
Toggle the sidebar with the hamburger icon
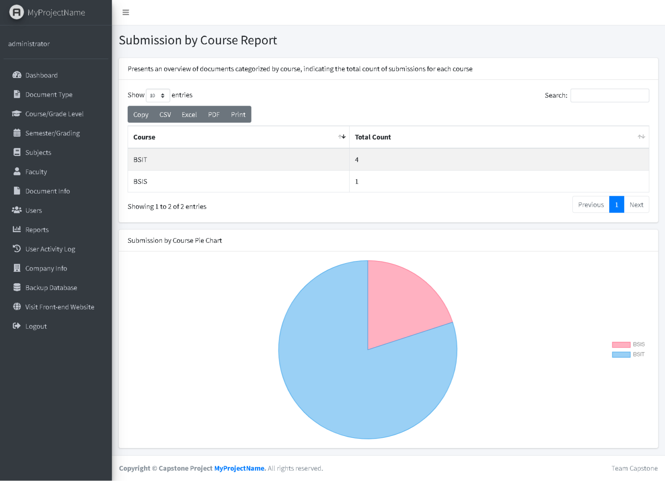pyautogui.click(x=126, y=12)
